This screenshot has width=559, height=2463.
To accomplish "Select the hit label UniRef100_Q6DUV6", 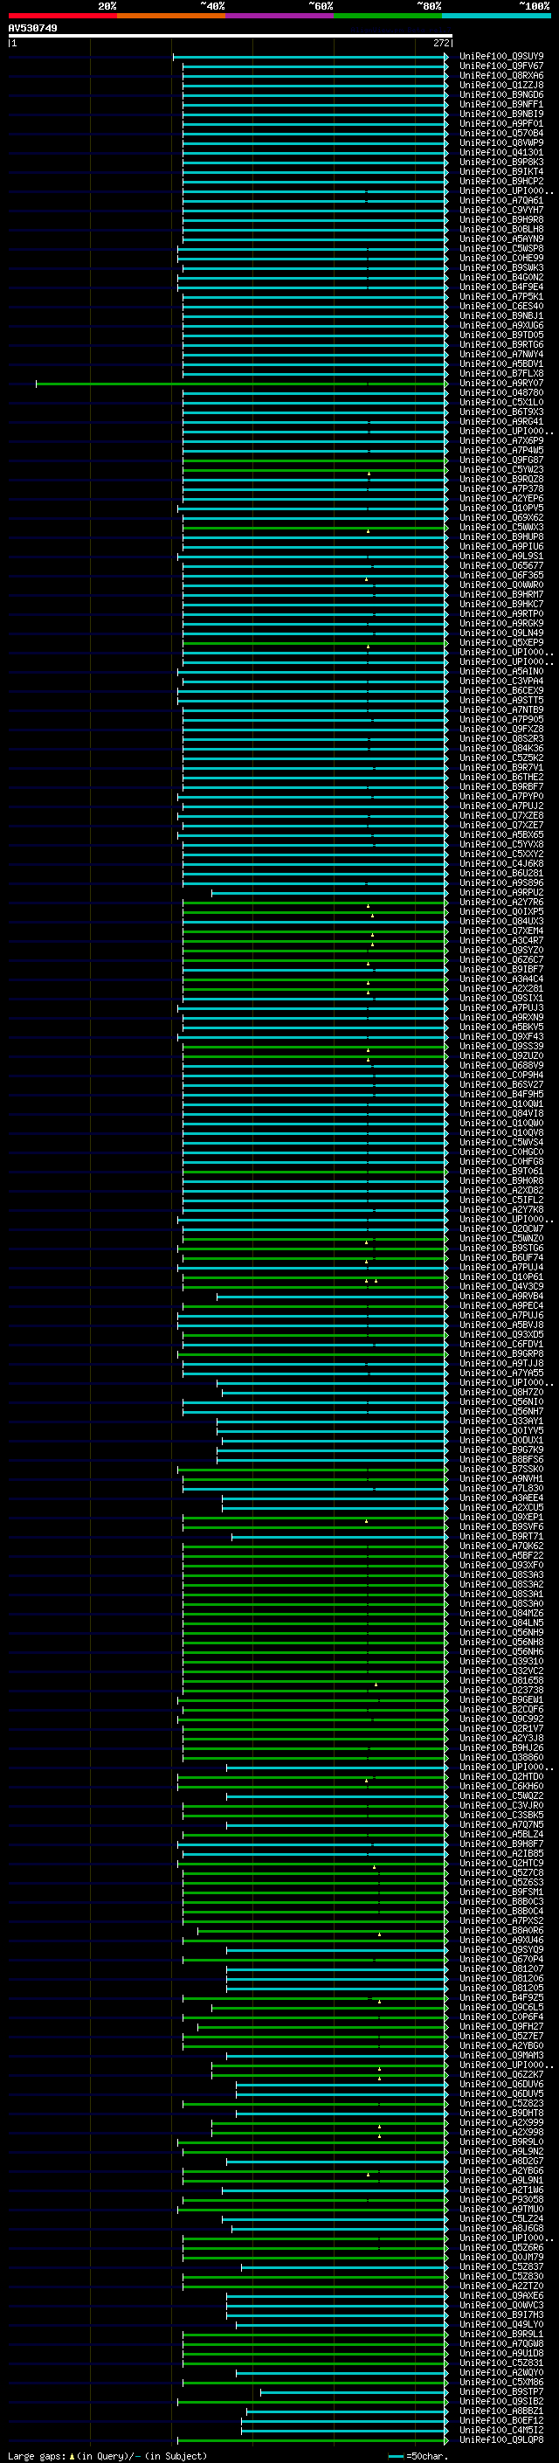I will click(501, 2084).
